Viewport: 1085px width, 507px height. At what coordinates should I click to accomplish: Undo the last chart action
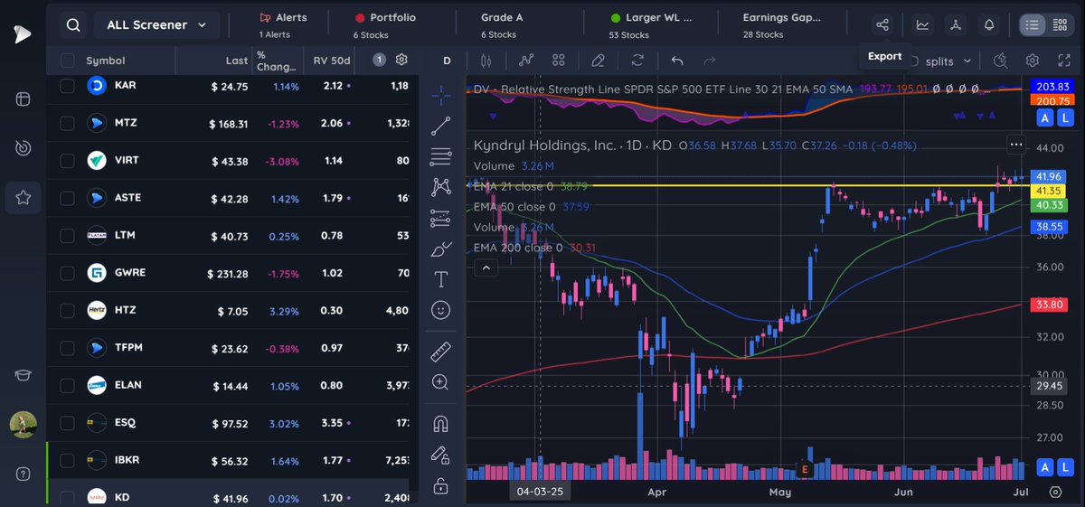tap(677, 61)
